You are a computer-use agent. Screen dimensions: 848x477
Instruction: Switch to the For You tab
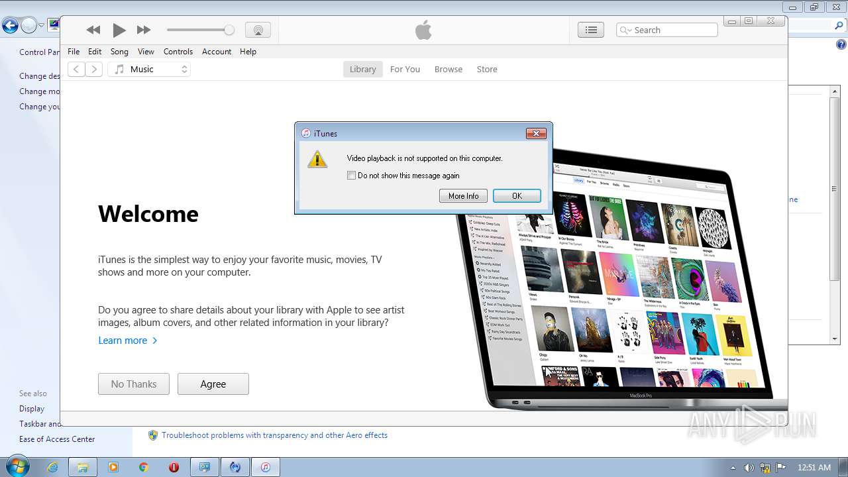(x=405, y=69)
